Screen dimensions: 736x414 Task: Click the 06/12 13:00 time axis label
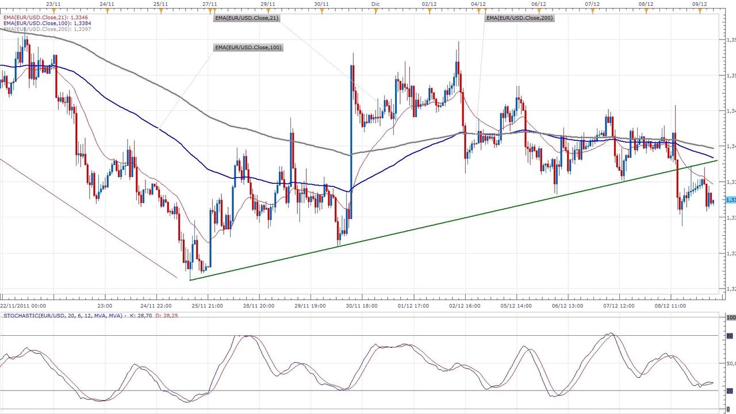coord(568,306)
